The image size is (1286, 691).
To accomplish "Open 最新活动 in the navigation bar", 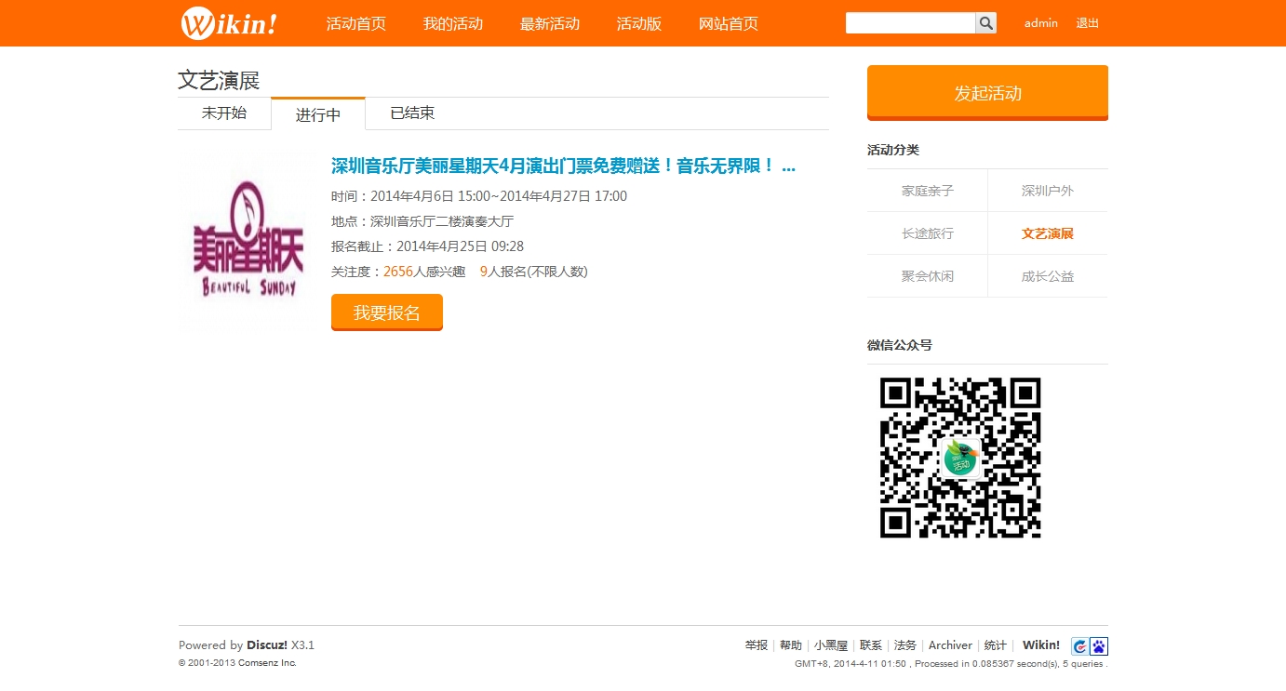I will pyautogui.click(x=549, y=24).
